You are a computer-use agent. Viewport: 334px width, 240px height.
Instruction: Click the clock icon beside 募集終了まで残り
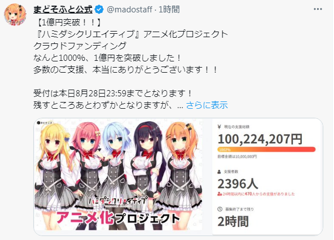(x=220, y=209)
